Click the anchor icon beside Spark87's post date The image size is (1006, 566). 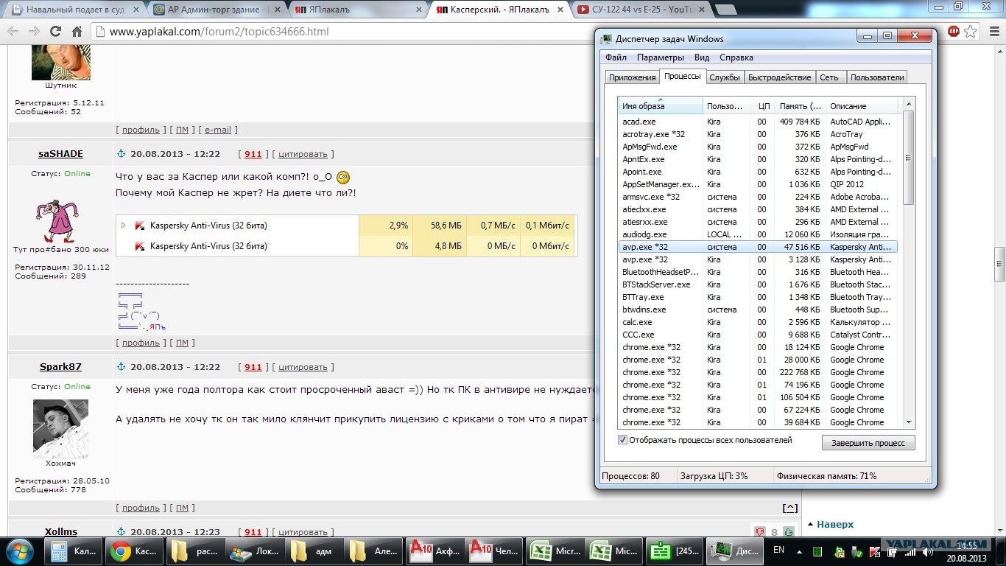pyautogui.click(x=122, y=367)
